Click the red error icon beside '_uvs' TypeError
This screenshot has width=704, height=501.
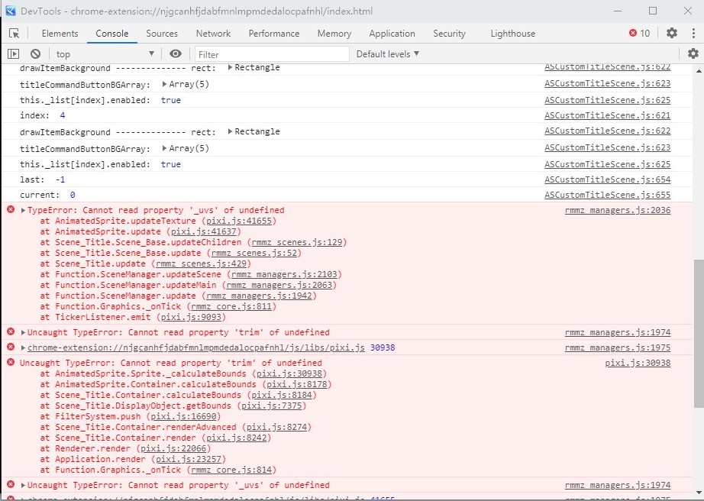point(11,209)
